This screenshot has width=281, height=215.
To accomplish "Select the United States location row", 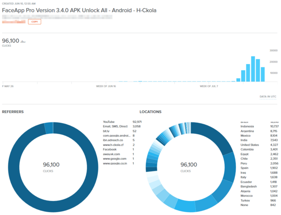I will coord(250,145).
